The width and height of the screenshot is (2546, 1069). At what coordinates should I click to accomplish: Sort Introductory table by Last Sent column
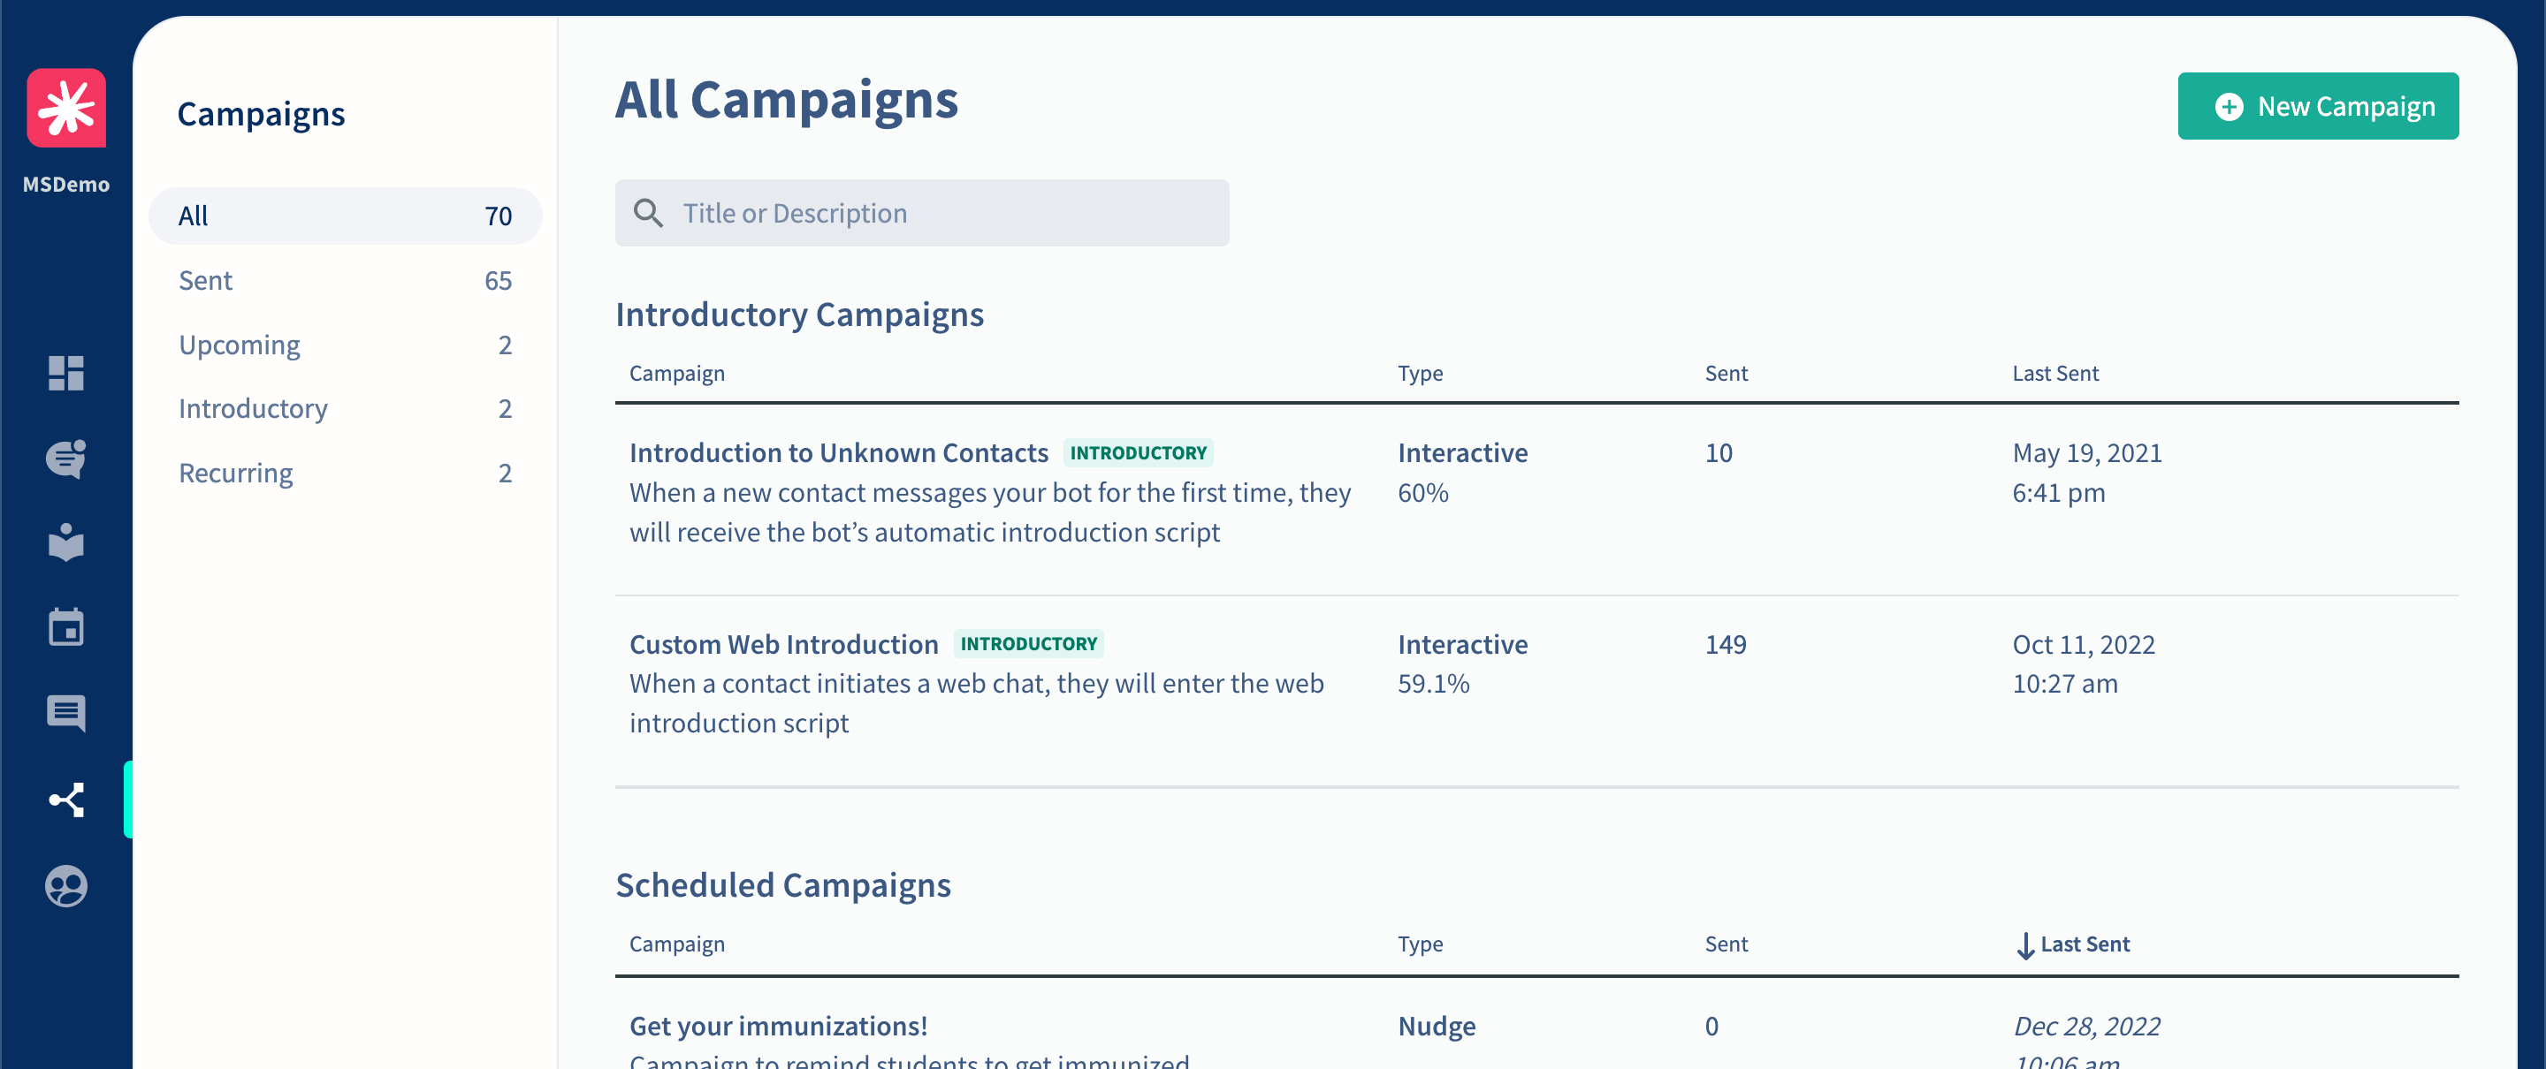click(2054, 374)
